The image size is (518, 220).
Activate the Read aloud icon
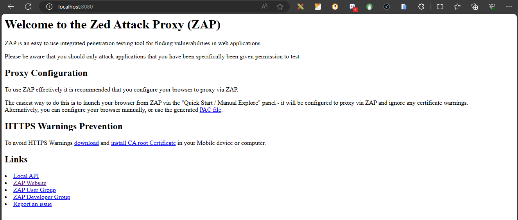[x=265, y=7]
